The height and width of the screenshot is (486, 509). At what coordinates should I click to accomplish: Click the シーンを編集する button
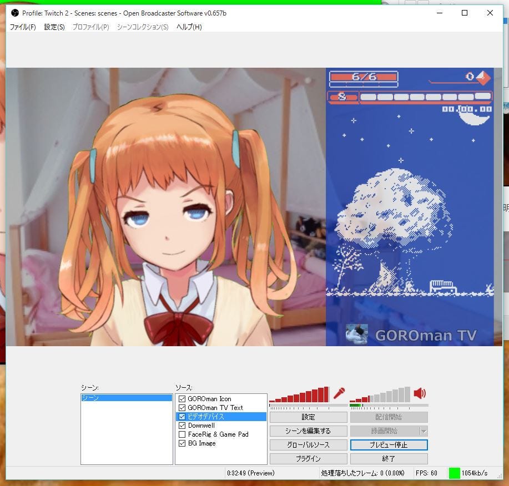click(x=309, y=431)
